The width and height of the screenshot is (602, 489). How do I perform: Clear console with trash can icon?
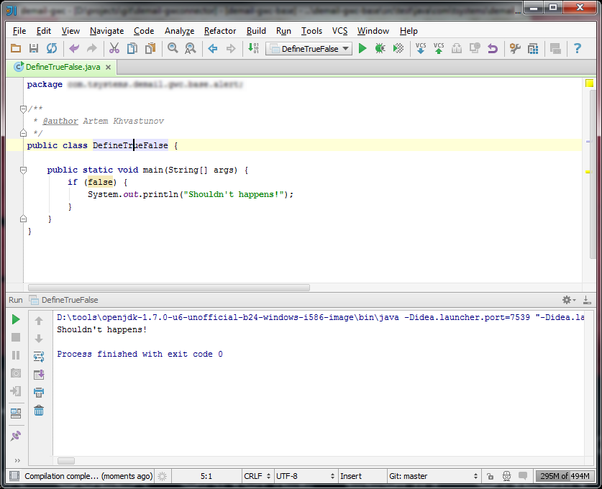coord(39,411)
